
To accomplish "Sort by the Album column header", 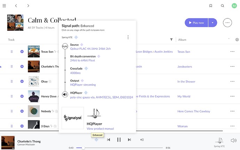I will 182,40.
